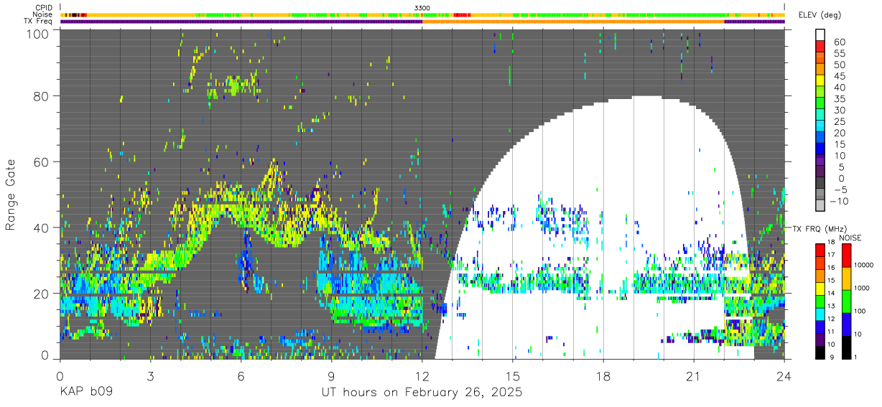882x407 pixels.
Task: Click the 9 tick on UT hours axis
Action: (331, 376)
